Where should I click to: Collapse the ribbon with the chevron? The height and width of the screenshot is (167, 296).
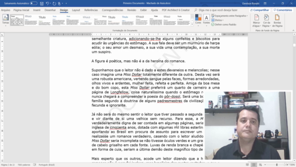[293, 30]
